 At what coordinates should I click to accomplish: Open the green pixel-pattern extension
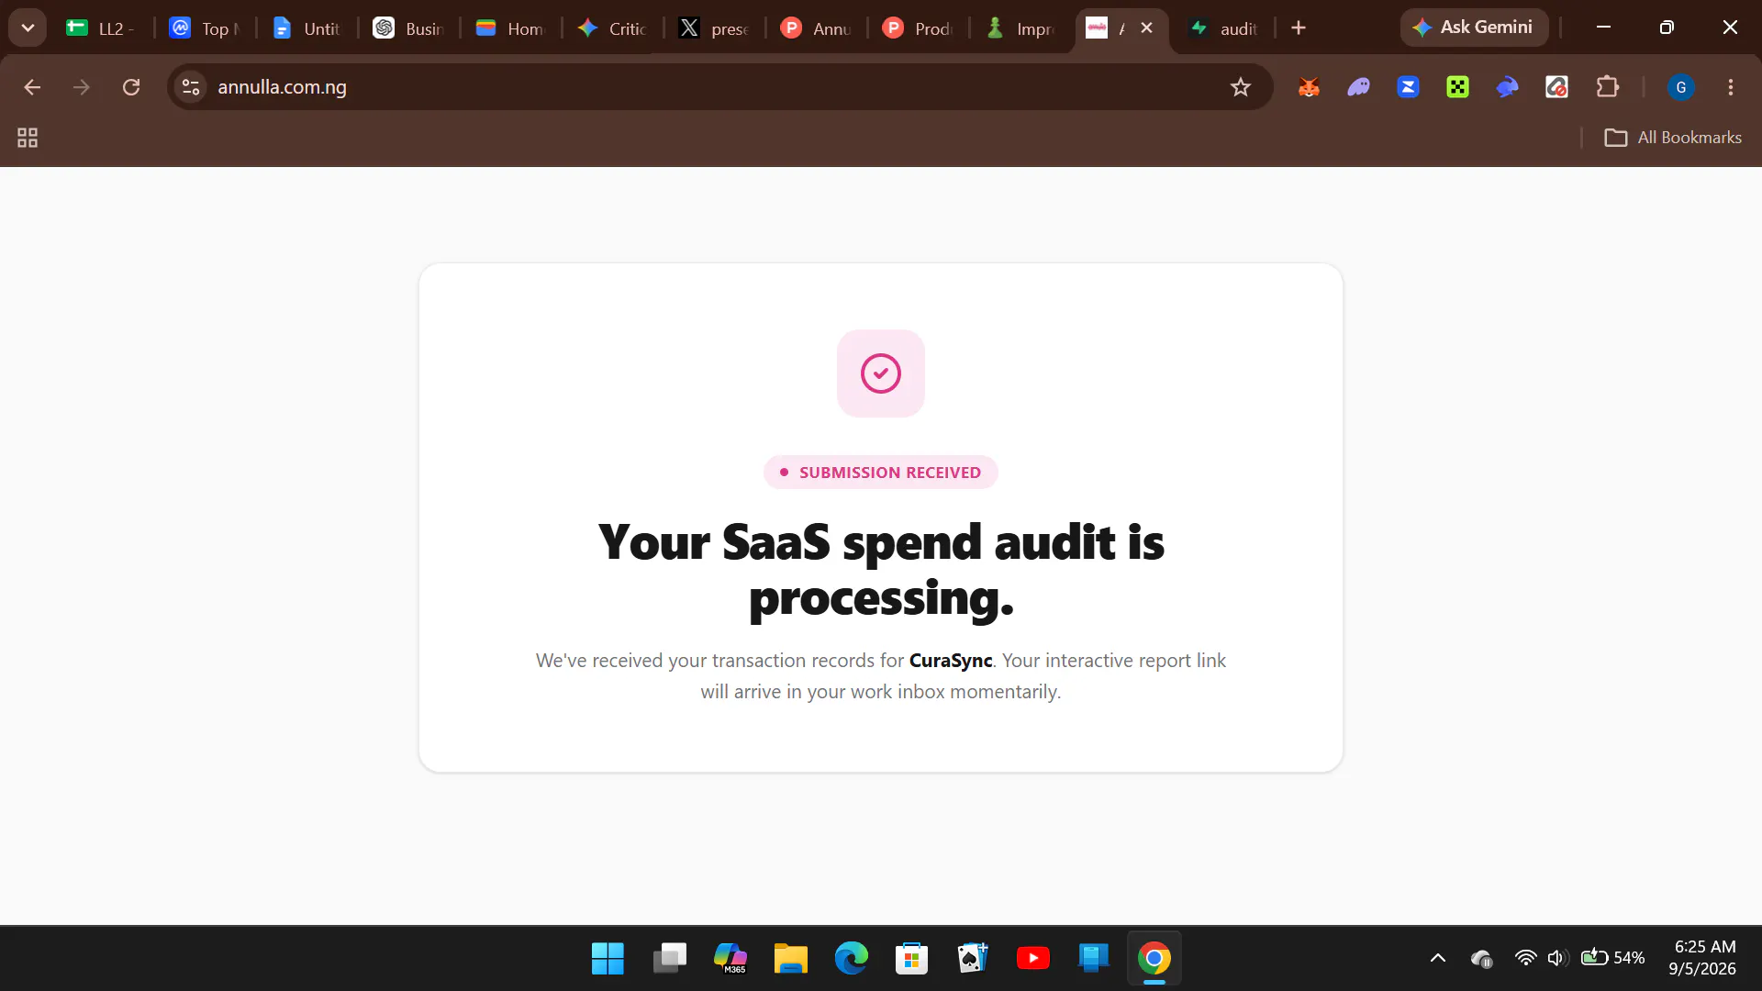tap(1457, 87)
